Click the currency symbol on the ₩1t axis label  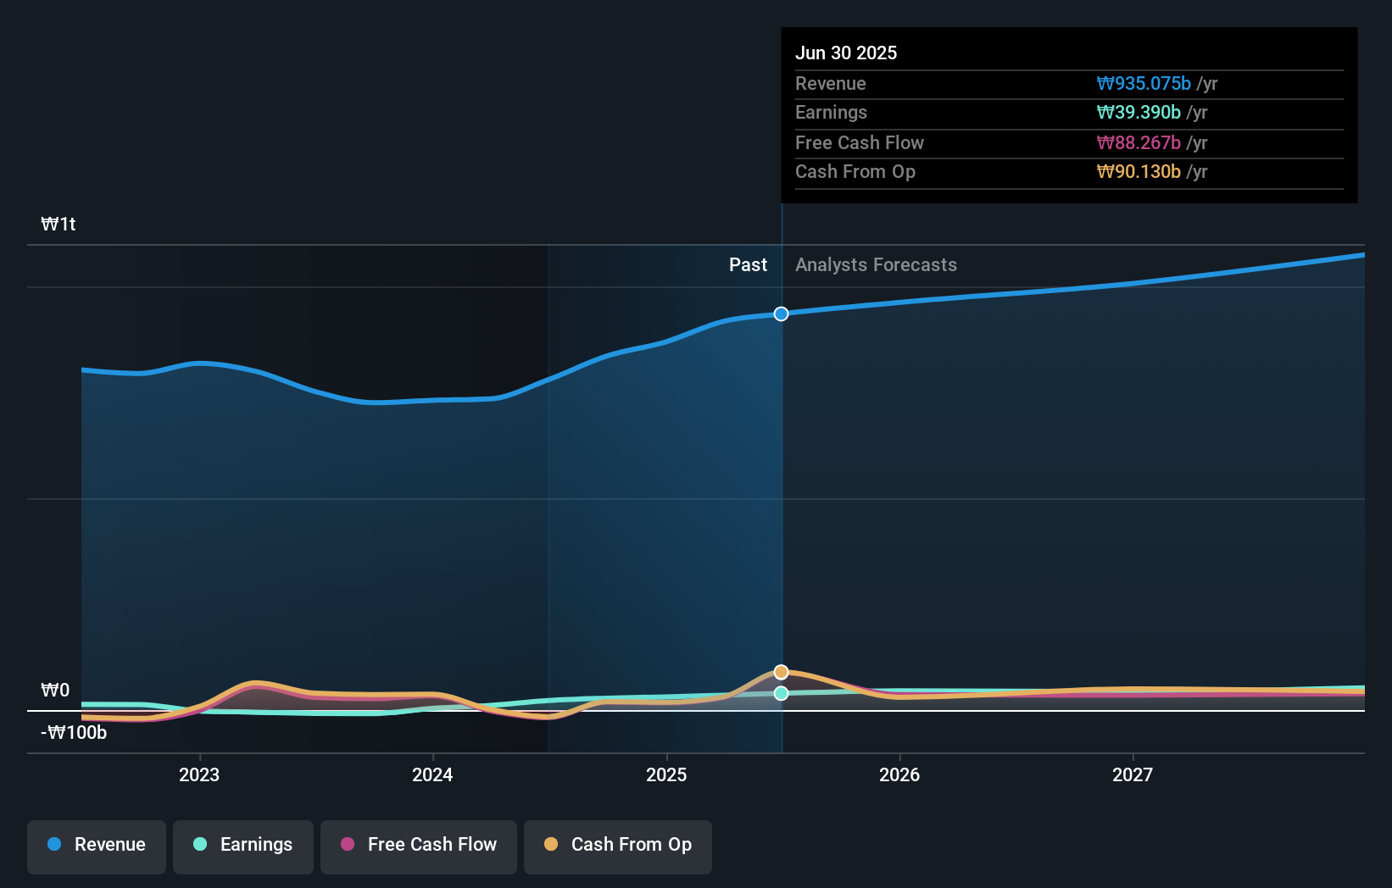(48, 225)
